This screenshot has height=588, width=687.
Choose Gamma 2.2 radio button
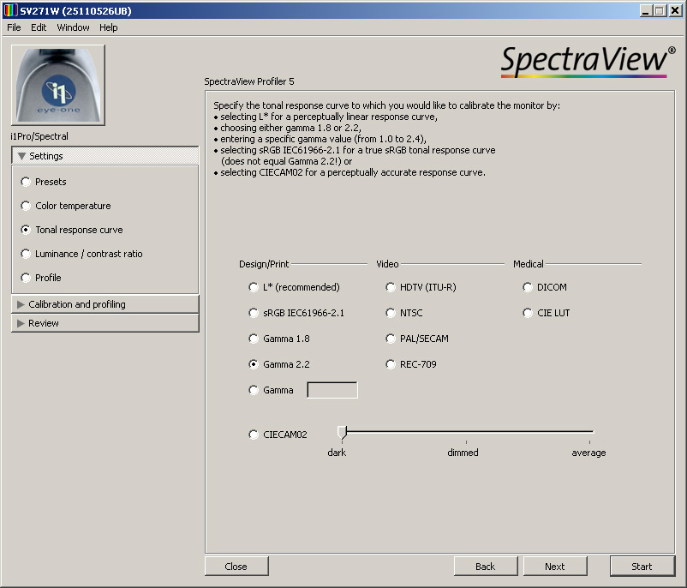tap(254, 364)
